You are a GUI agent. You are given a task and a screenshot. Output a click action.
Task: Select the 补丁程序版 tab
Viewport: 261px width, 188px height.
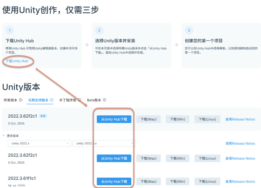68,100
